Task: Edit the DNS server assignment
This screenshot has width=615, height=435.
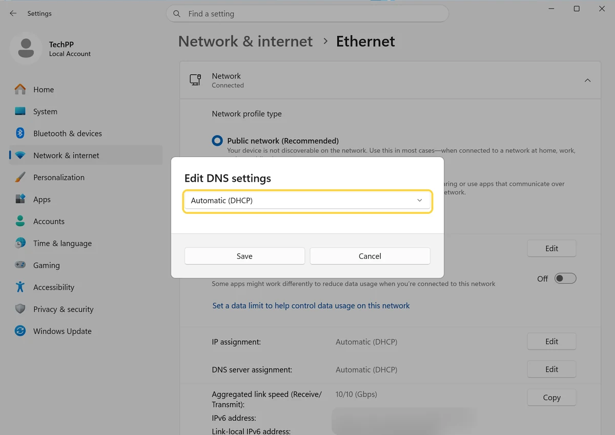Action: (x=551, y=369)
